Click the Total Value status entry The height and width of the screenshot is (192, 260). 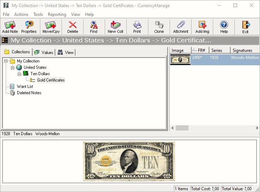237,189
